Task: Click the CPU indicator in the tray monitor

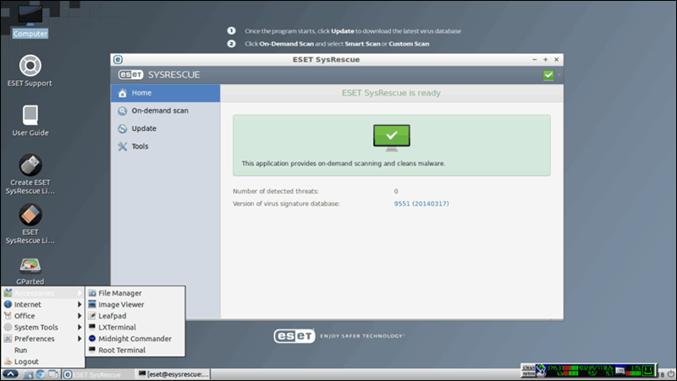Action: (620, 370)
